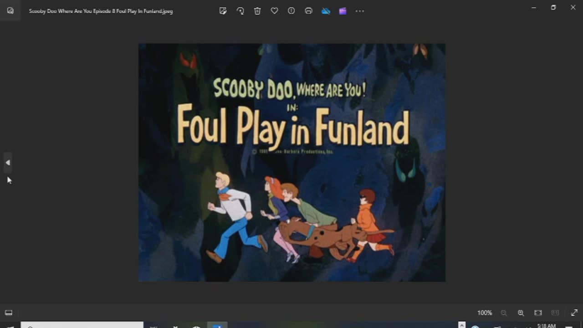Enter fullscreen mode
583x328 pixels.
[573, 313]
